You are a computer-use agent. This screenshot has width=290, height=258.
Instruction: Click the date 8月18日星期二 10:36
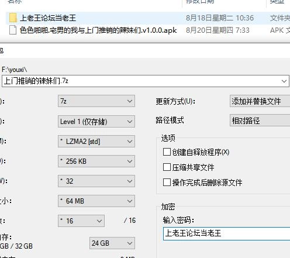220,18
